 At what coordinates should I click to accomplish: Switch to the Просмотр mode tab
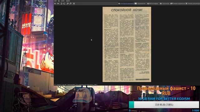[165, 3]
